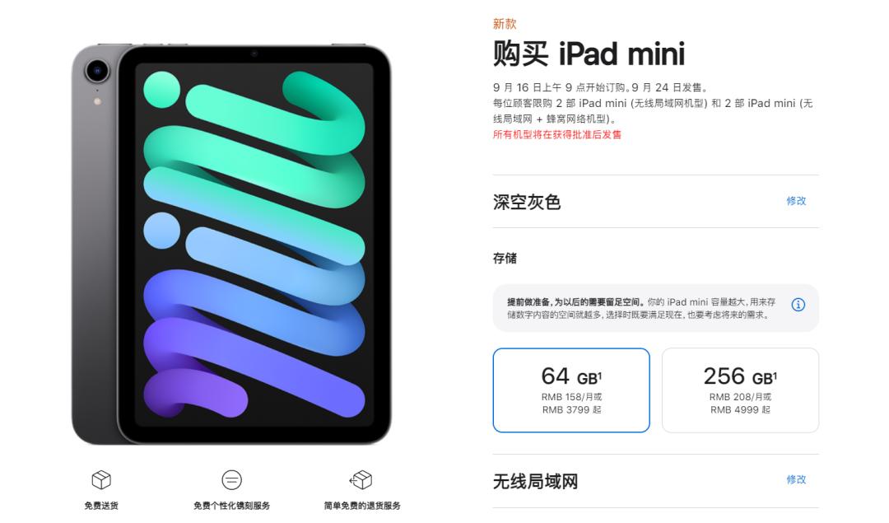The image size is (889, 523).
Task: Click the free delivery box icon
Action: (x=101, y=480)
